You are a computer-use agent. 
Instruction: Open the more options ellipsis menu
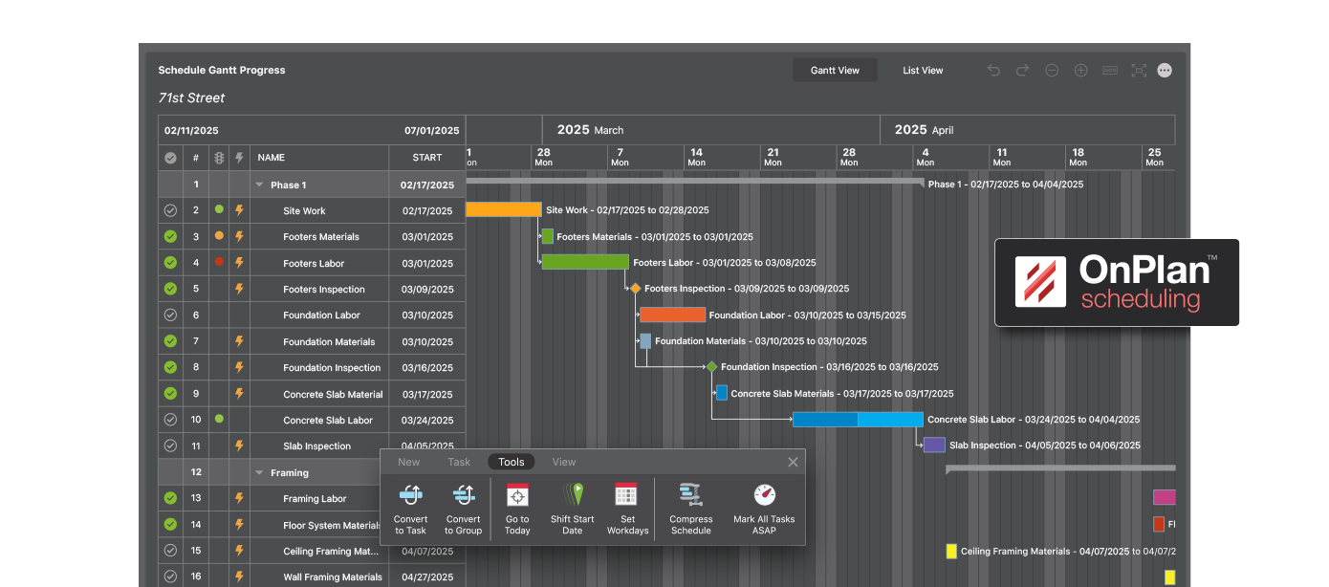[x=1165, y=71]
